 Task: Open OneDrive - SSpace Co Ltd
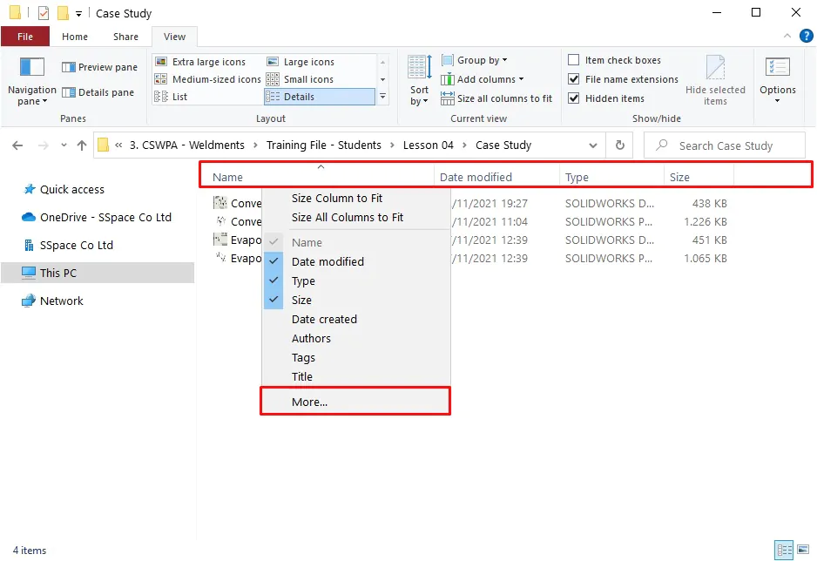[x=97, y=217]
